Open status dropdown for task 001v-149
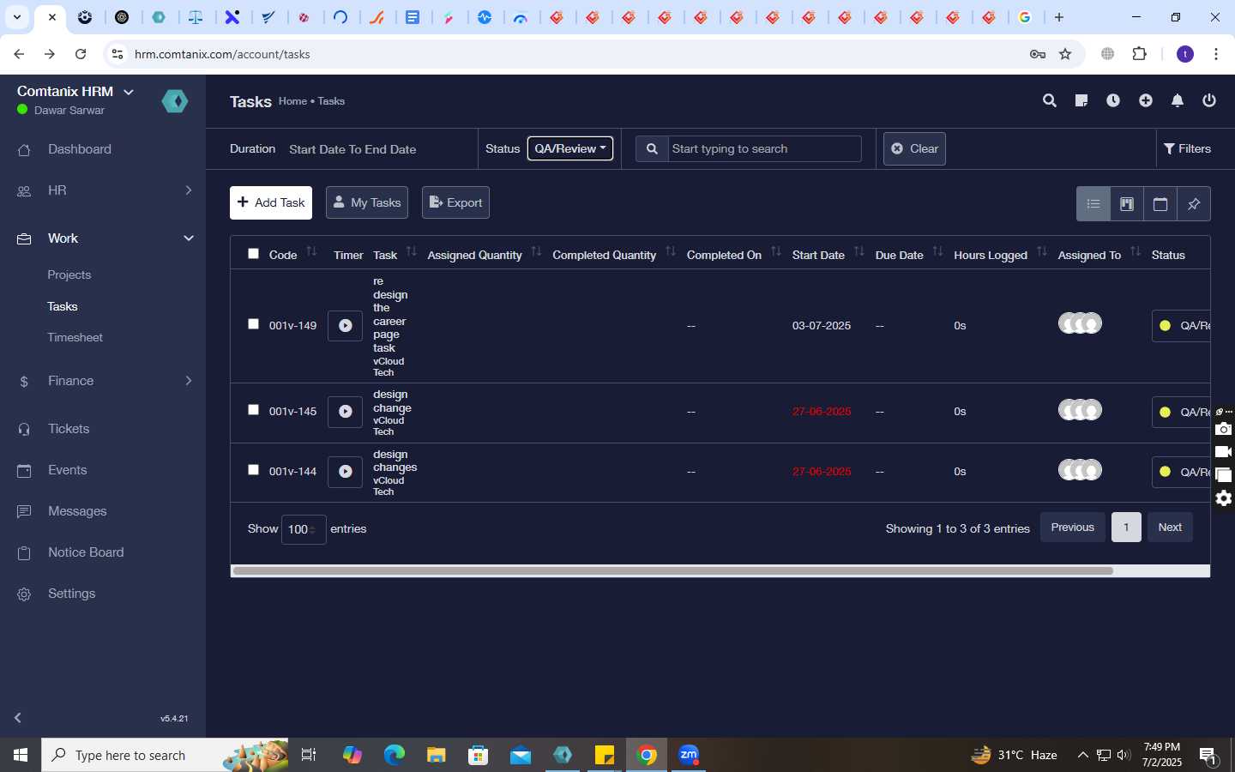1235x772 pixels. click(1181, 326)
